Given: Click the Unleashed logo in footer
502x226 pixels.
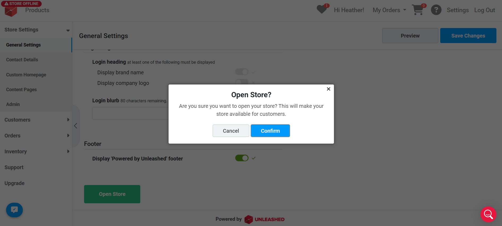Looking at the screenshot, I should [x=264, y=219].
